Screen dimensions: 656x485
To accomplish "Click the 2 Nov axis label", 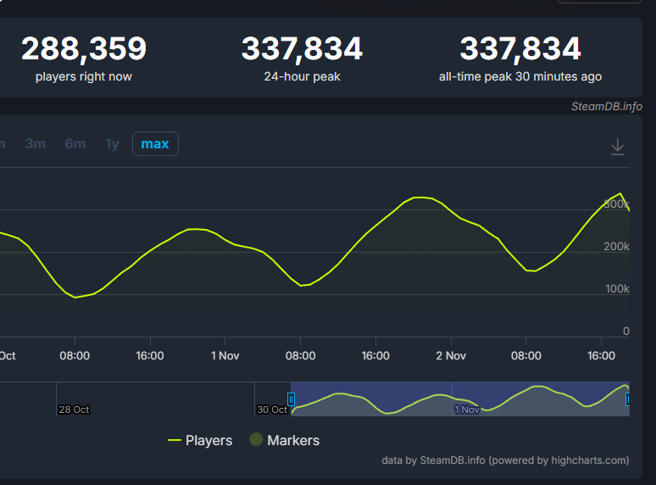I will coord(451,355).
